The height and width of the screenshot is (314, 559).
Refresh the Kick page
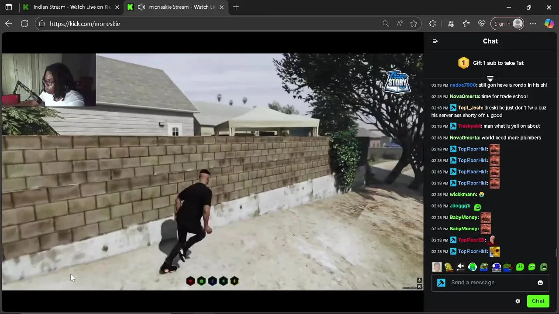point(24,24)
